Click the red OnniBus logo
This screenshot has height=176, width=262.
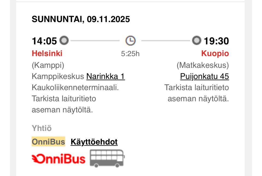(59, 159)
